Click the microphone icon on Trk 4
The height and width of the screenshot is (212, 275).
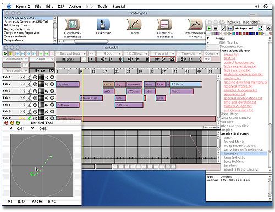tap(29, 98)
